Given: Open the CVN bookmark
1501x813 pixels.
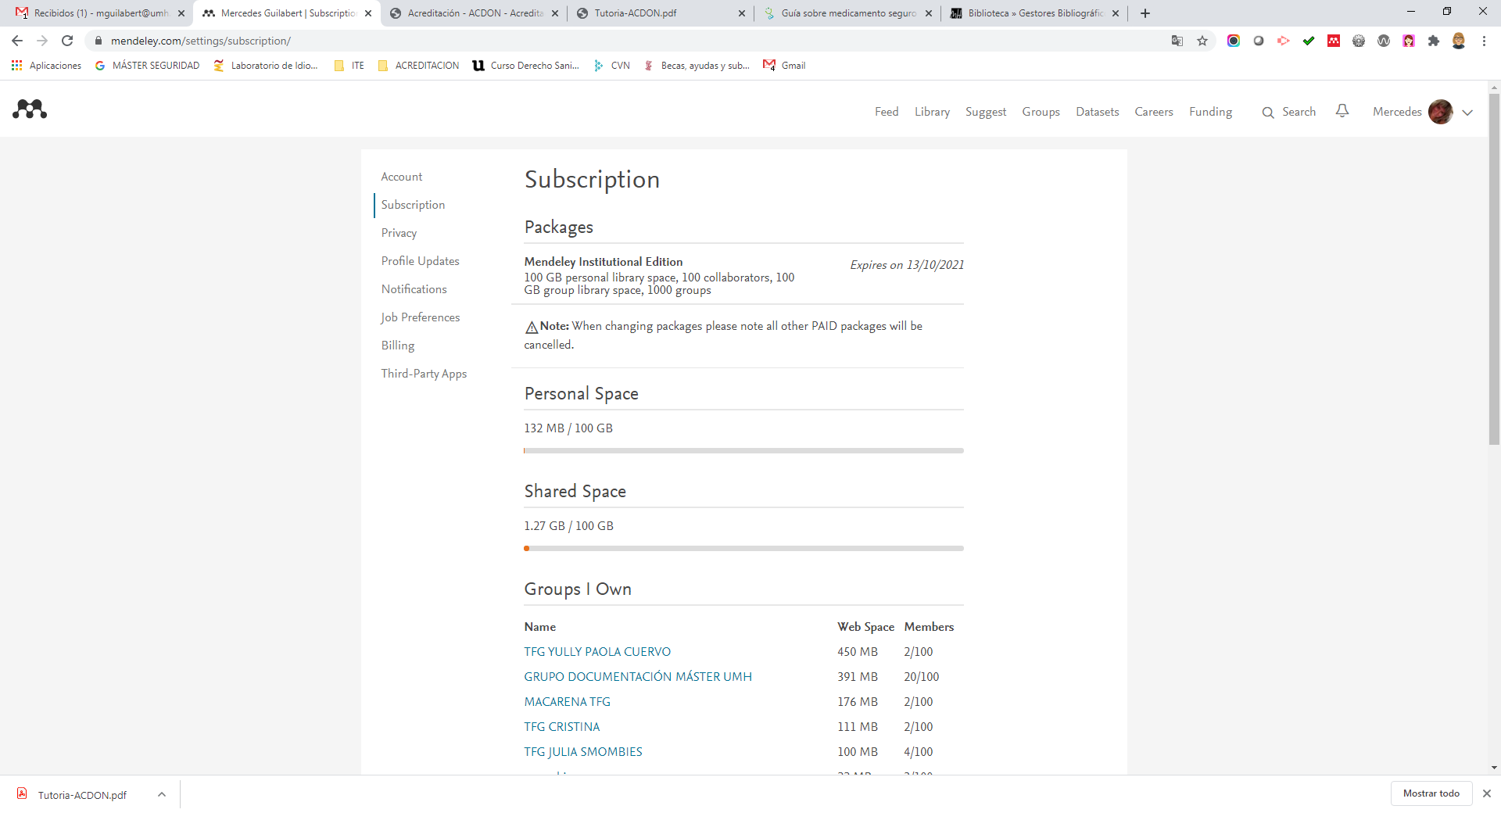Looking at the screenshot, I should pyautogui.click(x=612, y=66).
